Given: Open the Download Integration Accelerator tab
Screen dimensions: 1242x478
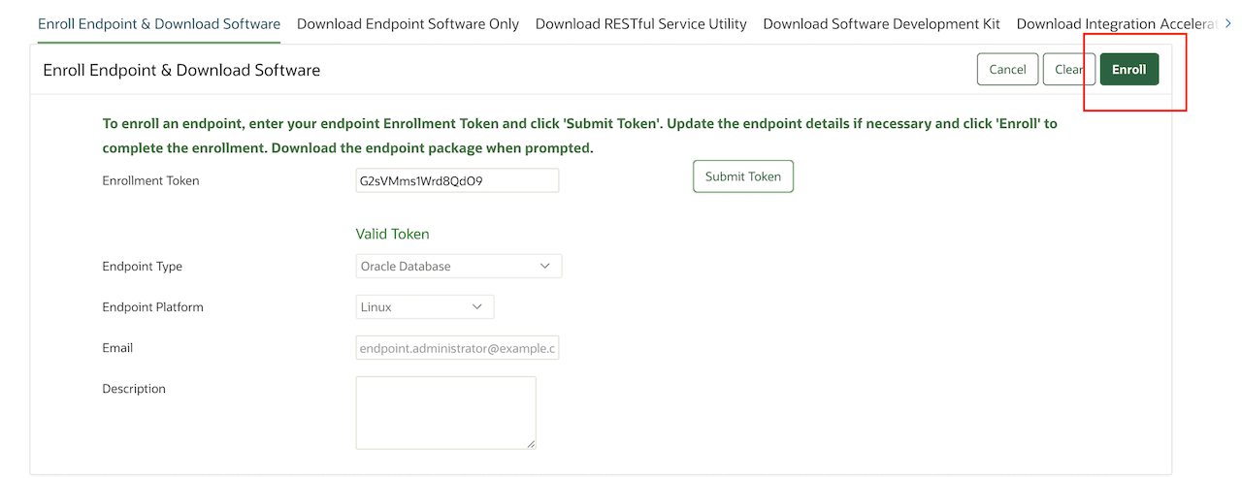Looking at the screenshot, I should point(1114,23).
